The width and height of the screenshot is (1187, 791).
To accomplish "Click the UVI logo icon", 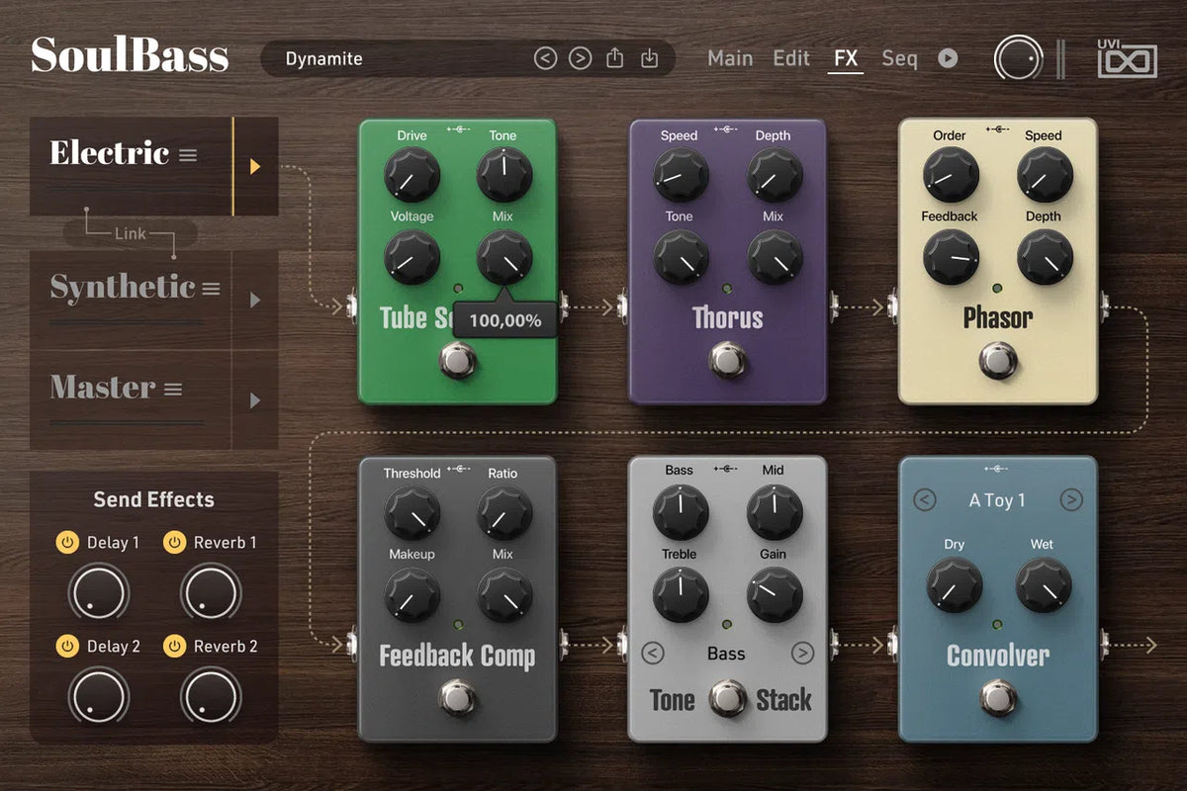I will [x=1127, y=60].
